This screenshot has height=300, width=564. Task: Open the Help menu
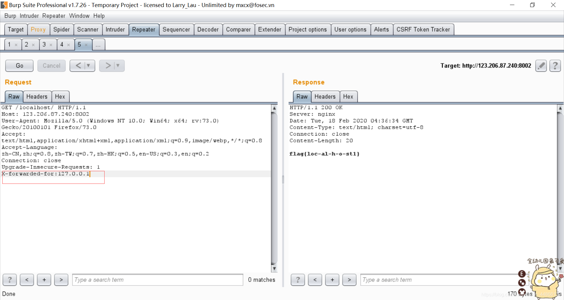[99, 16]
